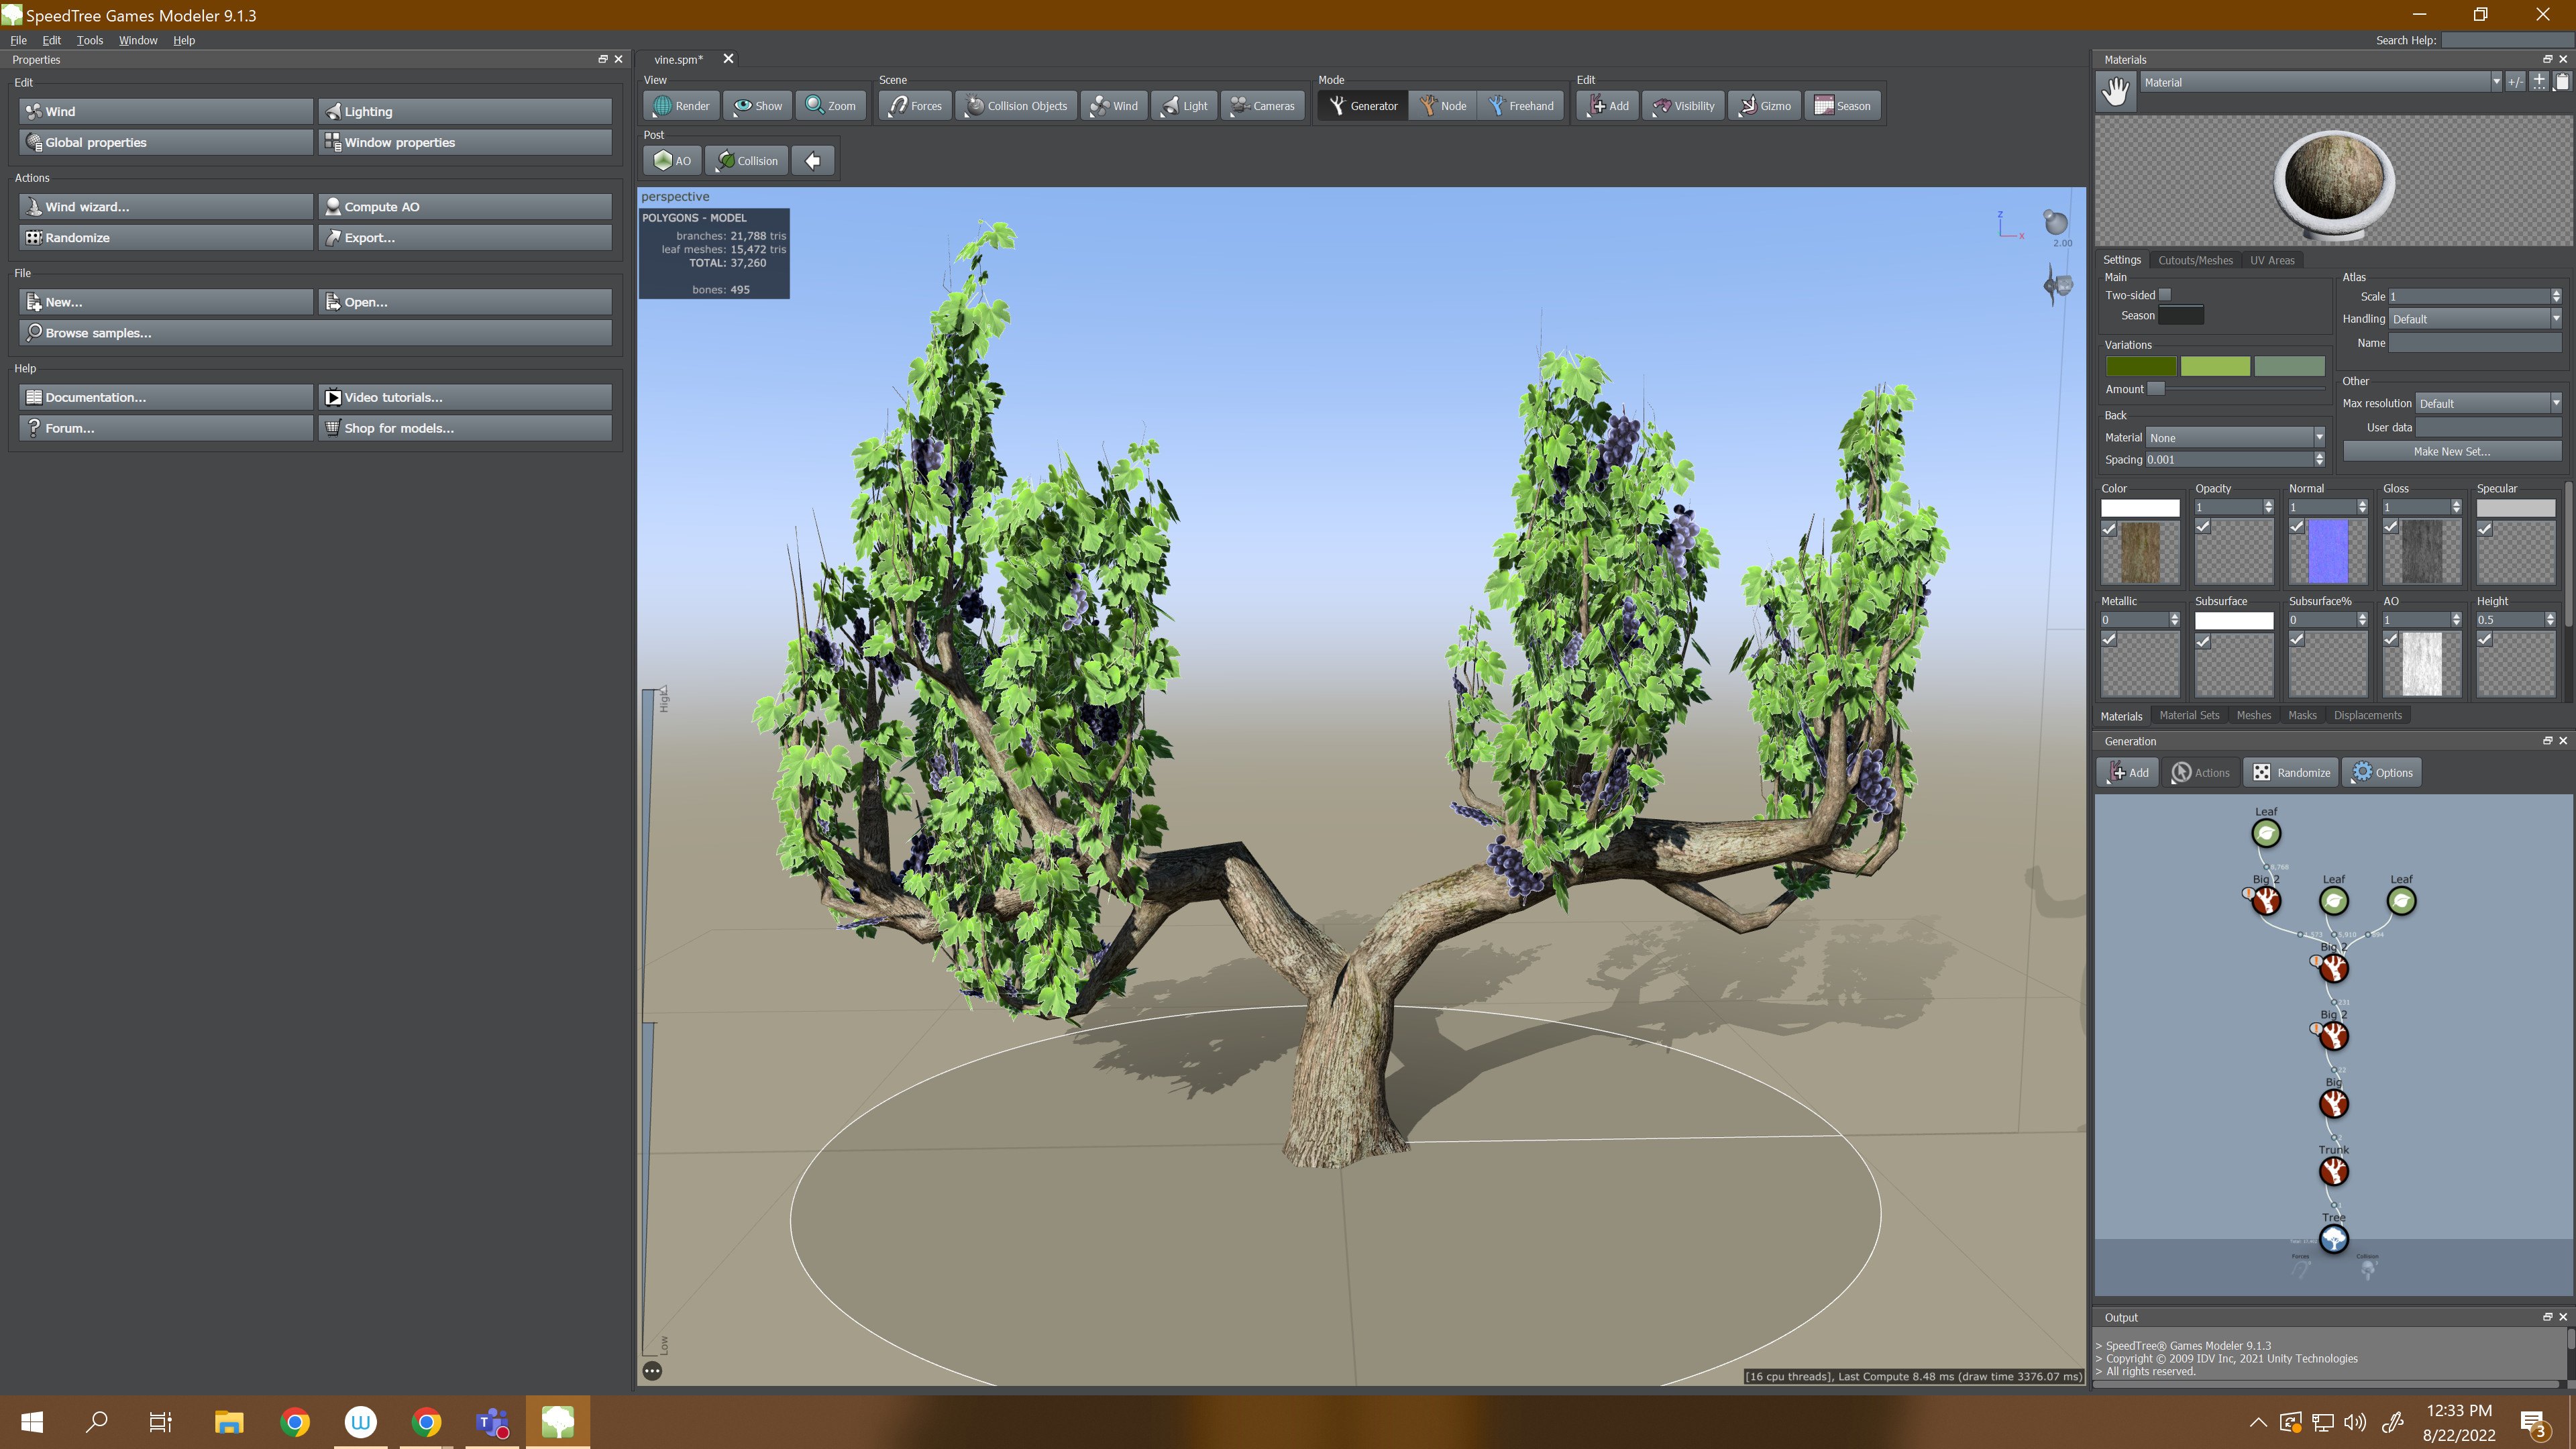Open the Handling Default dropdown
2576x1449 pixels.
pos(2475,319)
